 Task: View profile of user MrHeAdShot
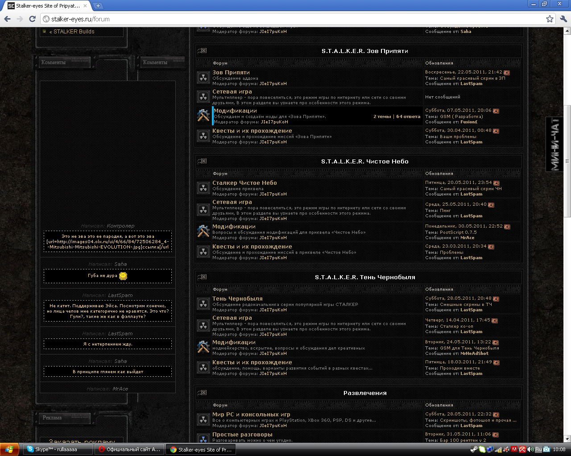(474, 354)
